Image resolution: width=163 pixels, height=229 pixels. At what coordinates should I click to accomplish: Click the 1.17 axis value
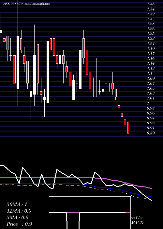151,54
